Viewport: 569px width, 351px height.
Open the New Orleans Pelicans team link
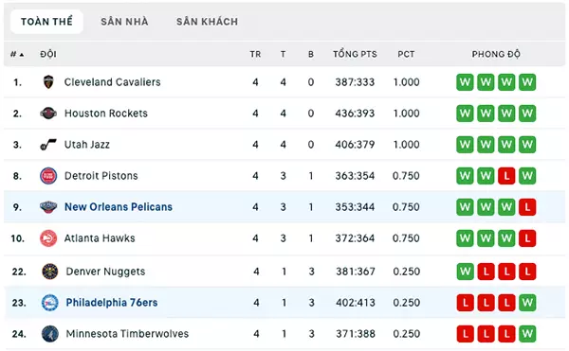(x=119, y=207)
